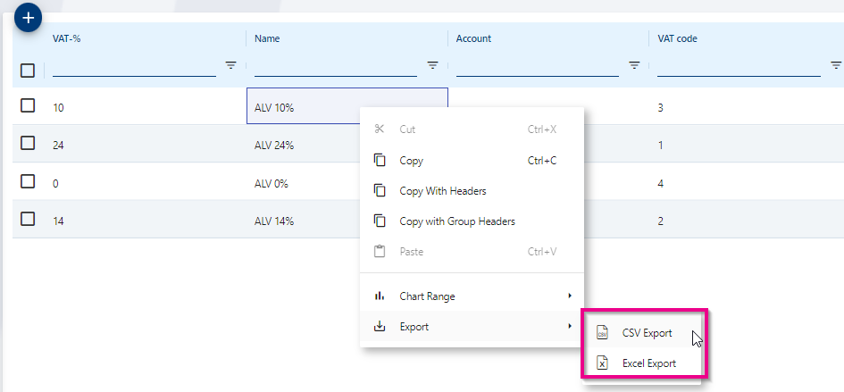Open the VAT-% column filter icon
Image resolution: width=844 pixels, height=392 pixels.
tap(230, 65)
